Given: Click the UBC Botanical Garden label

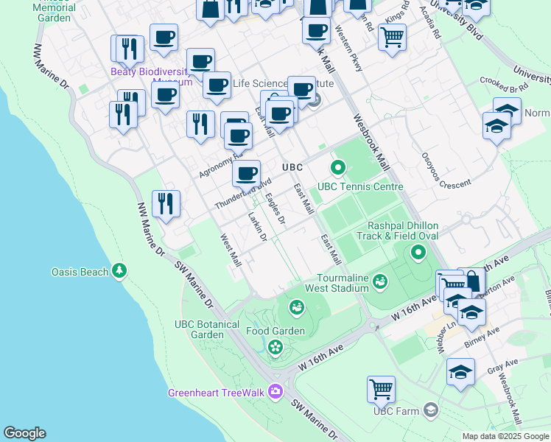Looking at the screenshot, I should (x=207, y=329).
